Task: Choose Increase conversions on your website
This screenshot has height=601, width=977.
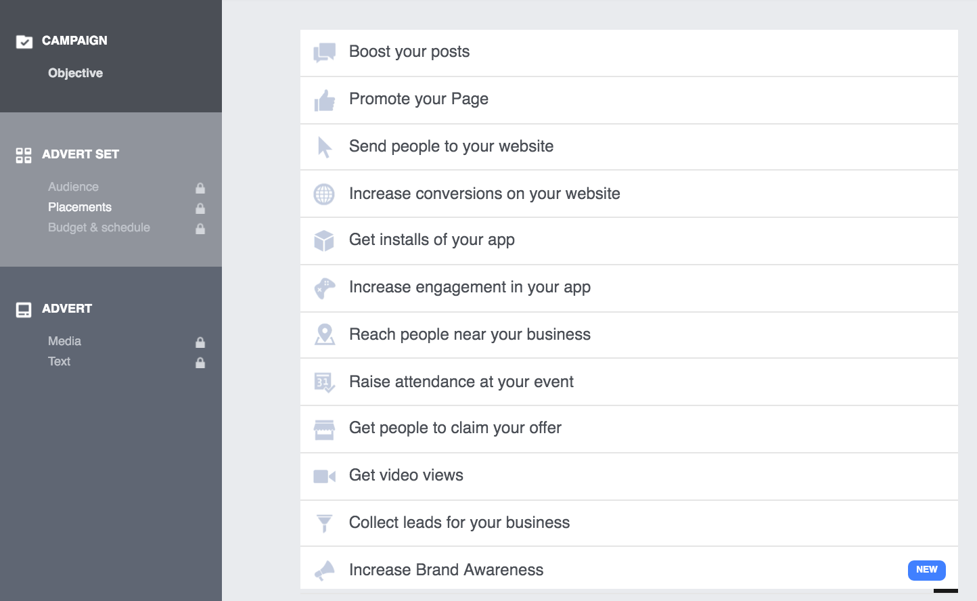Action: 629,194
